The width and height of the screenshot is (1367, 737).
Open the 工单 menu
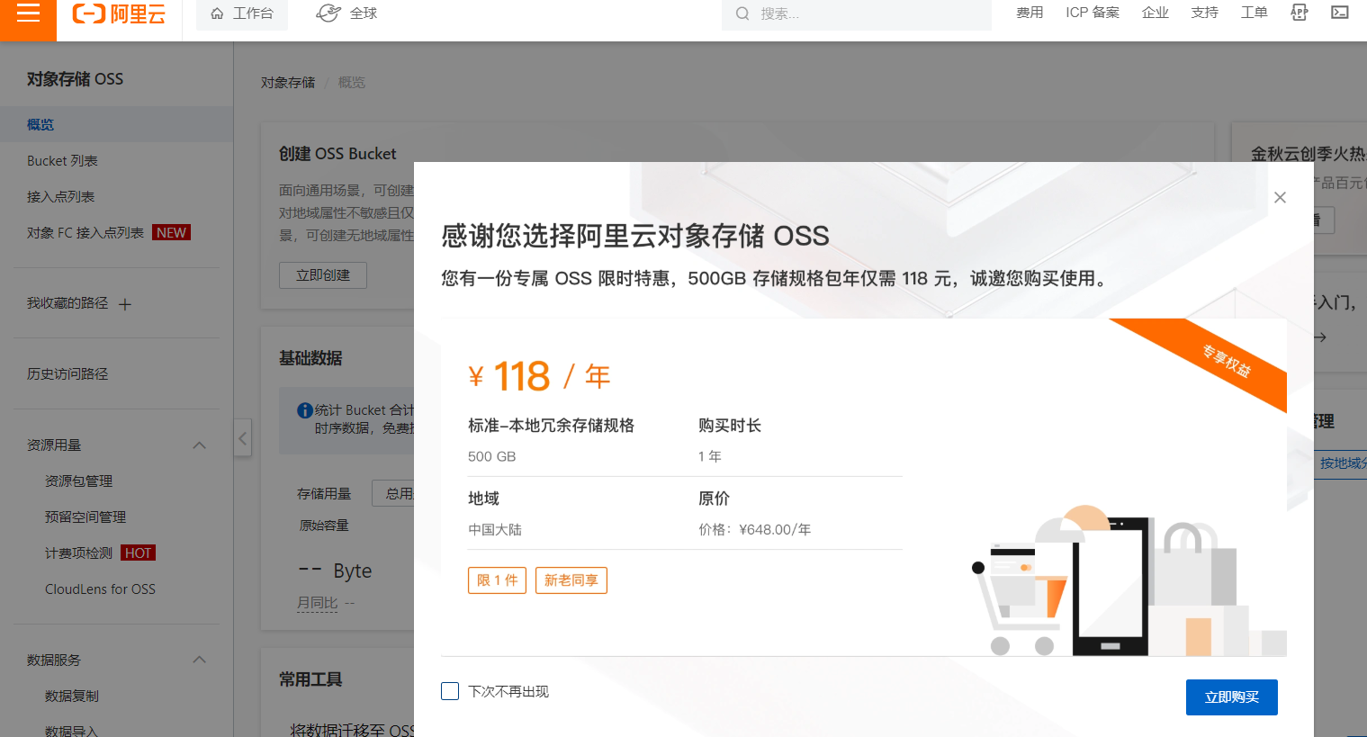[x=1254, y=13]
